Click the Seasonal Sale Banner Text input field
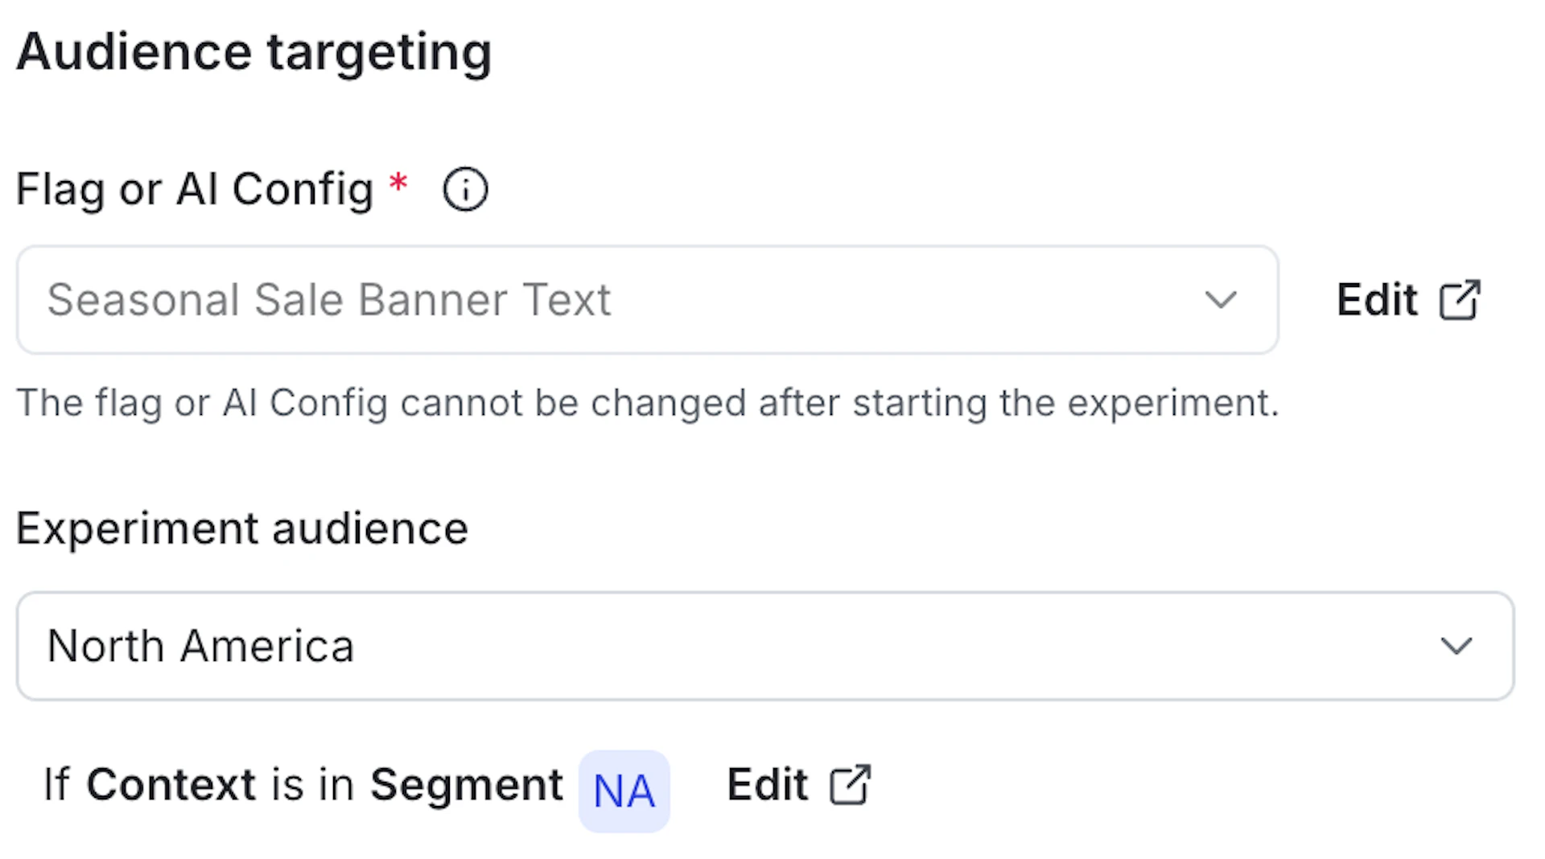The image size is (1545, 859). (563, 299)
